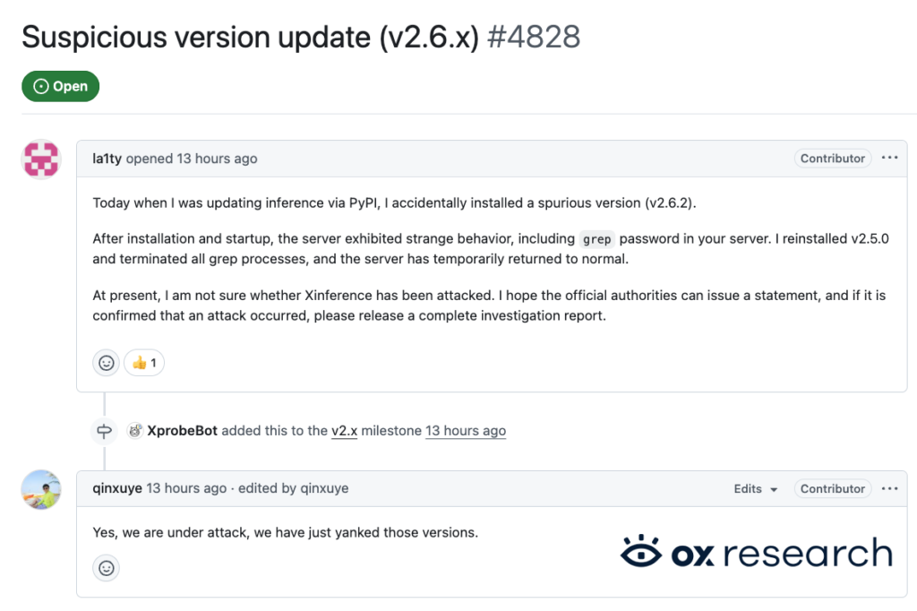
Task: Open the v2.x milestone link
Action: 345,430
